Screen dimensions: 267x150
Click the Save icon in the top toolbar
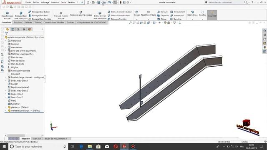point(99,2)
